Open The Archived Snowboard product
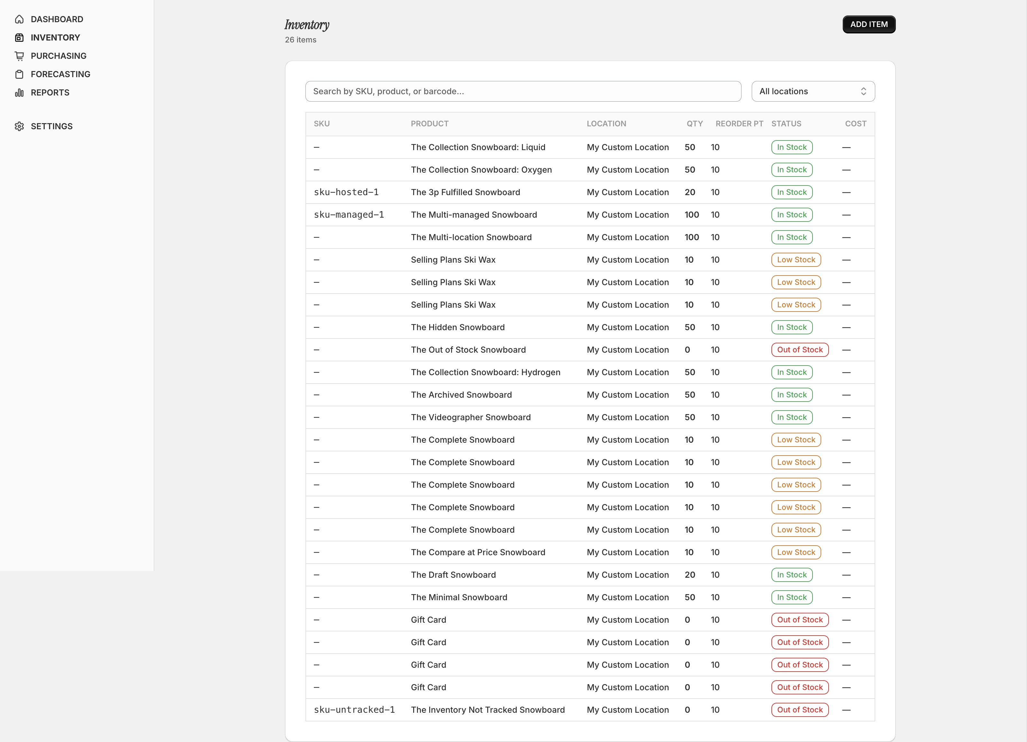Screen dimensions: 1027x742 [x=461, y=395]
